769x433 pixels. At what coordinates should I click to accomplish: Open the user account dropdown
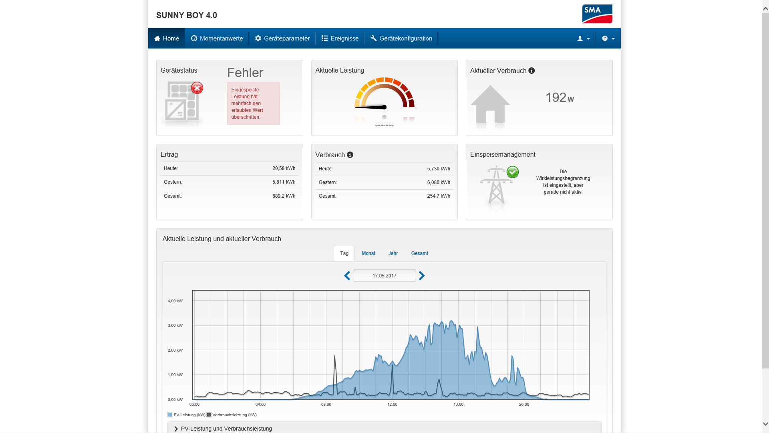[x=583, y=38]
